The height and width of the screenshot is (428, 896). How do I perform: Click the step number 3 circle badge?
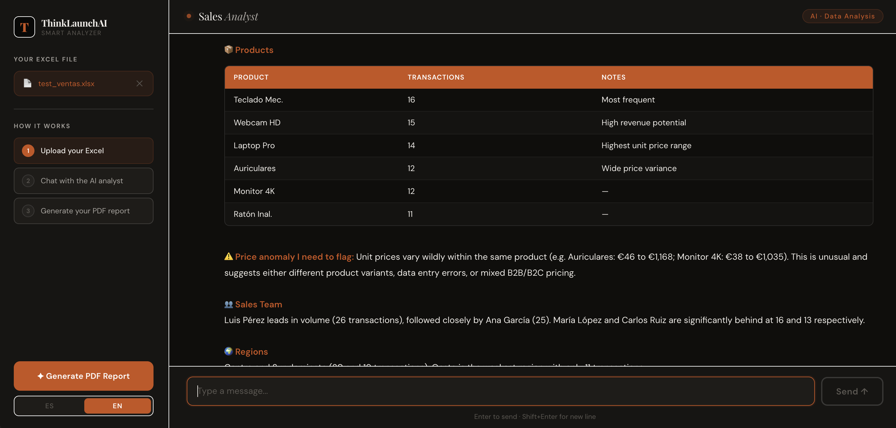(x=28, y=211)
